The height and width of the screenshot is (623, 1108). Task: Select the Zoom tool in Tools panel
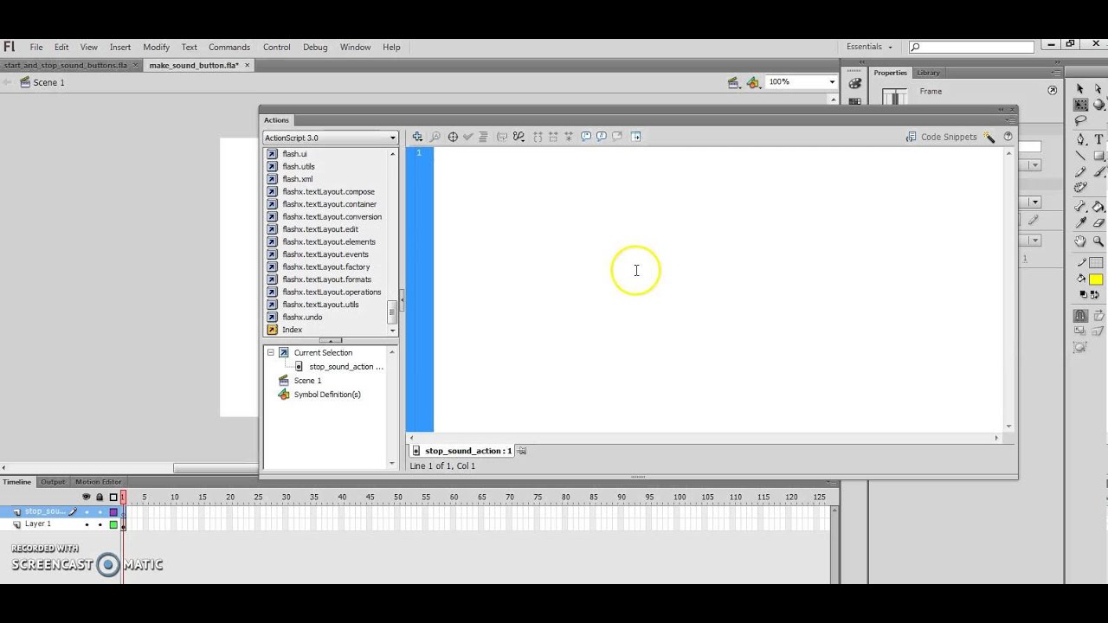point(1098,242)
